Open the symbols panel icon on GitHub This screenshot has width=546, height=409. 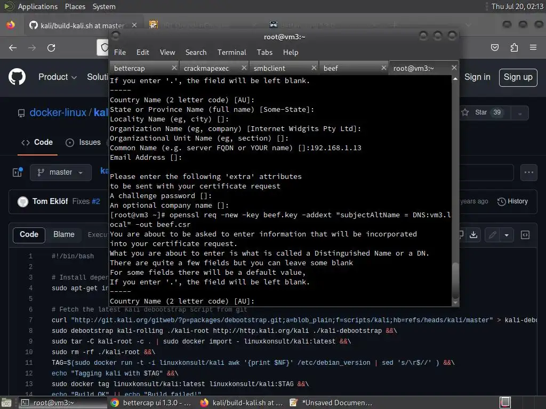[525, 235]
